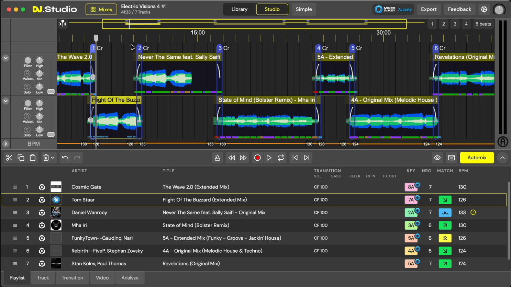Click the metronome icon in transport bar

tap(217, 158)
